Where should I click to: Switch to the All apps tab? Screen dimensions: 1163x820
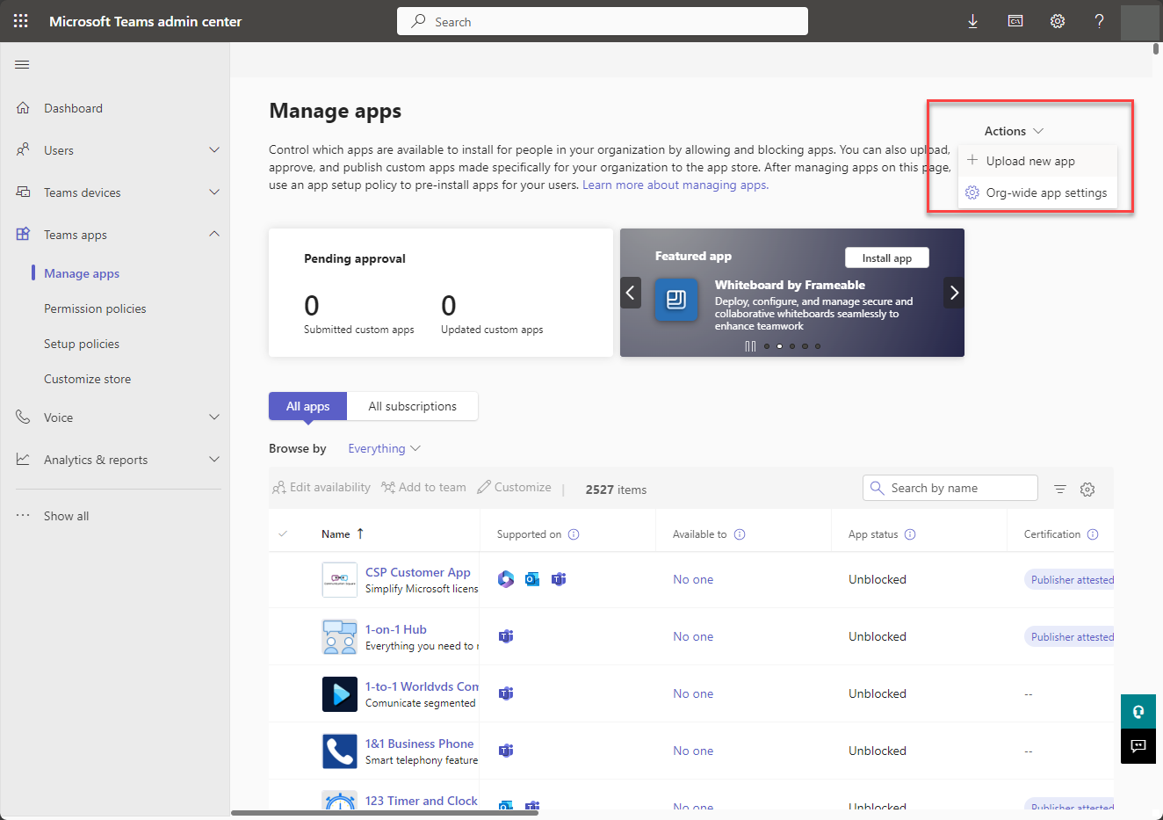pyautogui.click(x=308, y=406)
